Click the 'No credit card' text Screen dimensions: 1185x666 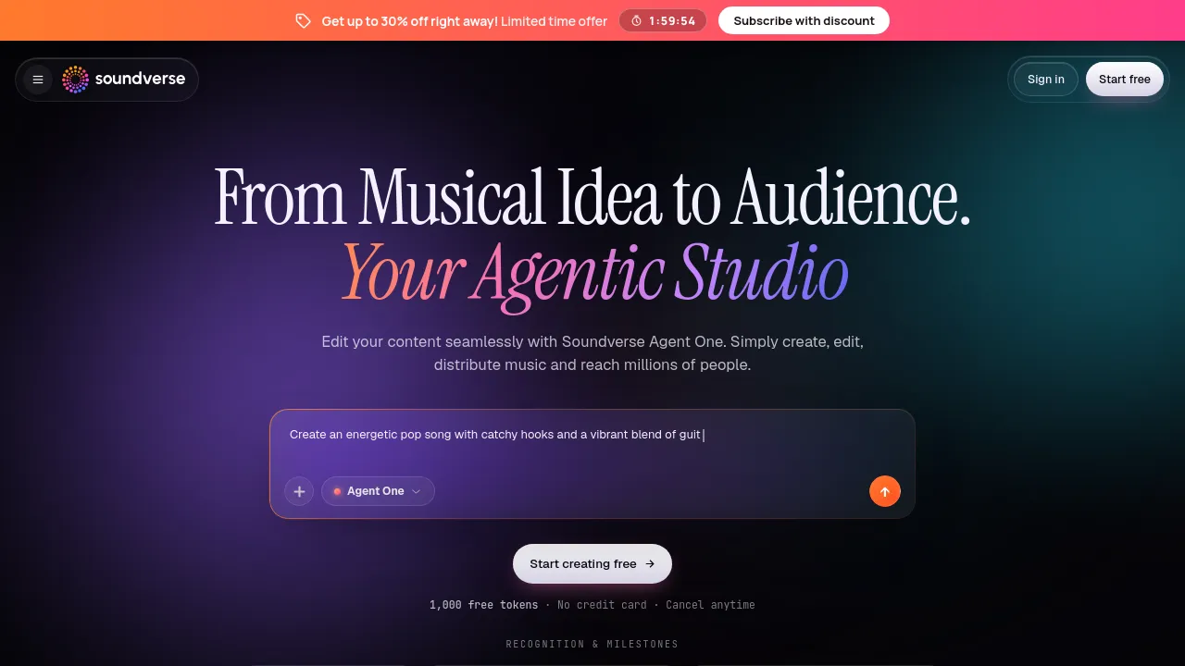click(602, 605)
